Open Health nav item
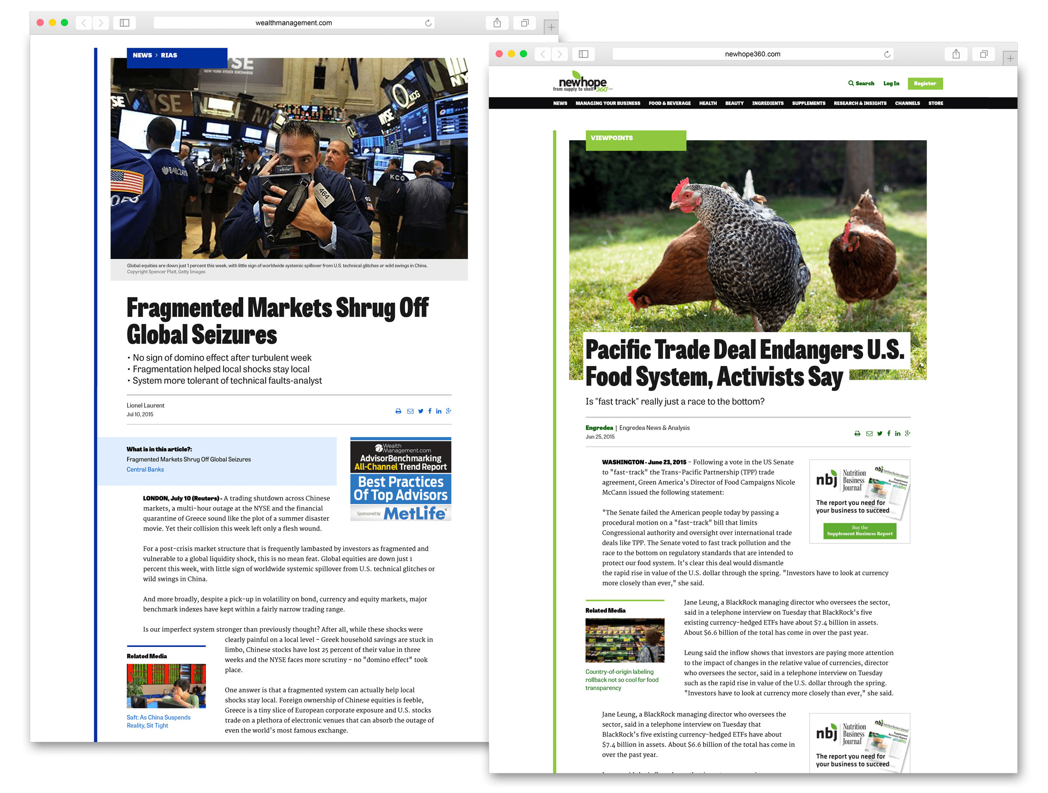 pos(708,103)
